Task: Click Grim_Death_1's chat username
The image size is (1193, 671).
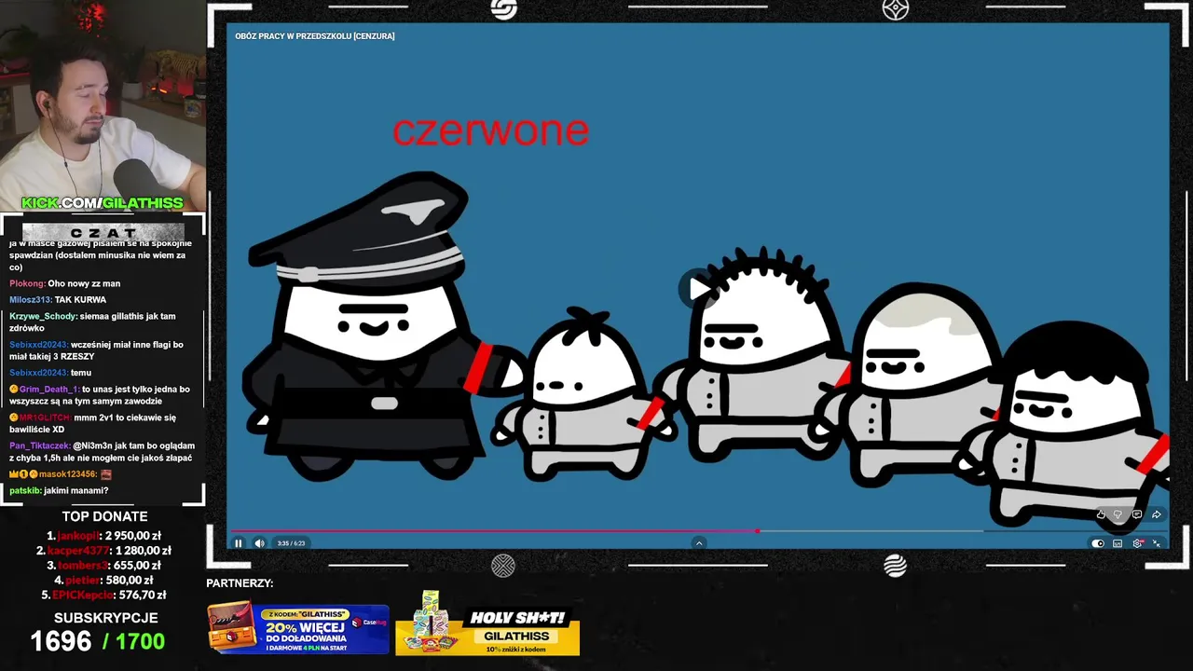Action: coord(49,390)
